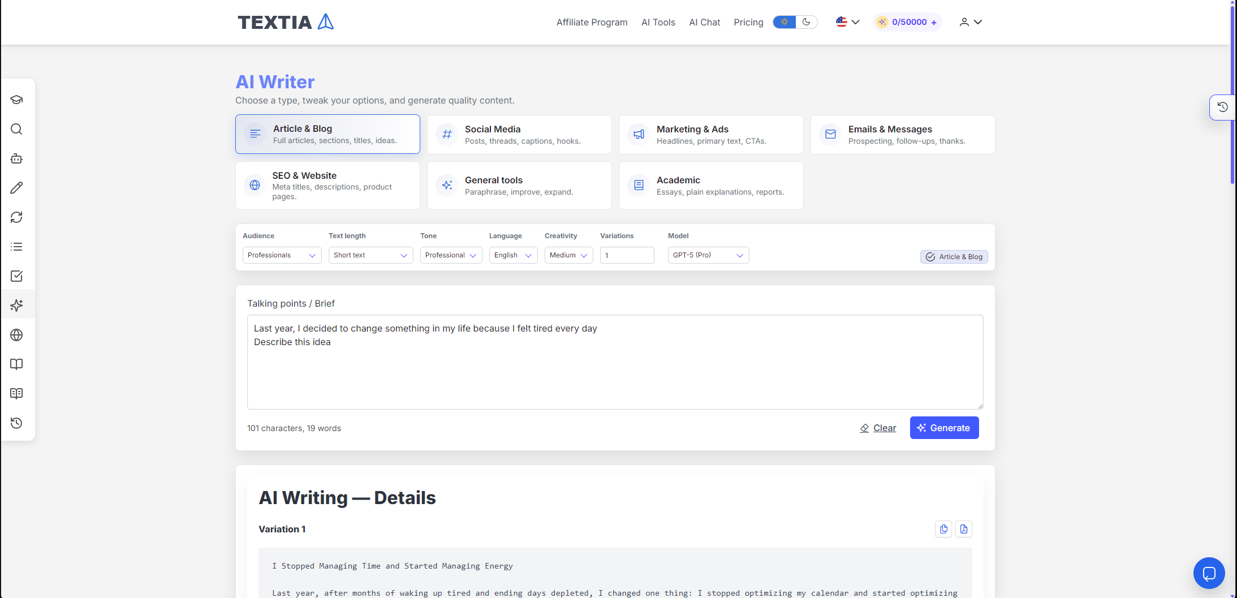Open the text book reader sidebar icon
This screenshot has width=1237, height=598.
click(x=16, y=394)
